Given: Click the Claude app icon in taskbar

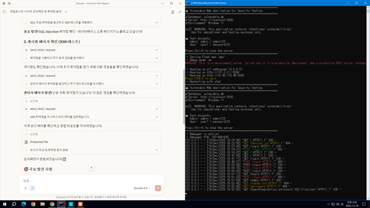Looking at the screenshot, I should (x=80, y=204).
